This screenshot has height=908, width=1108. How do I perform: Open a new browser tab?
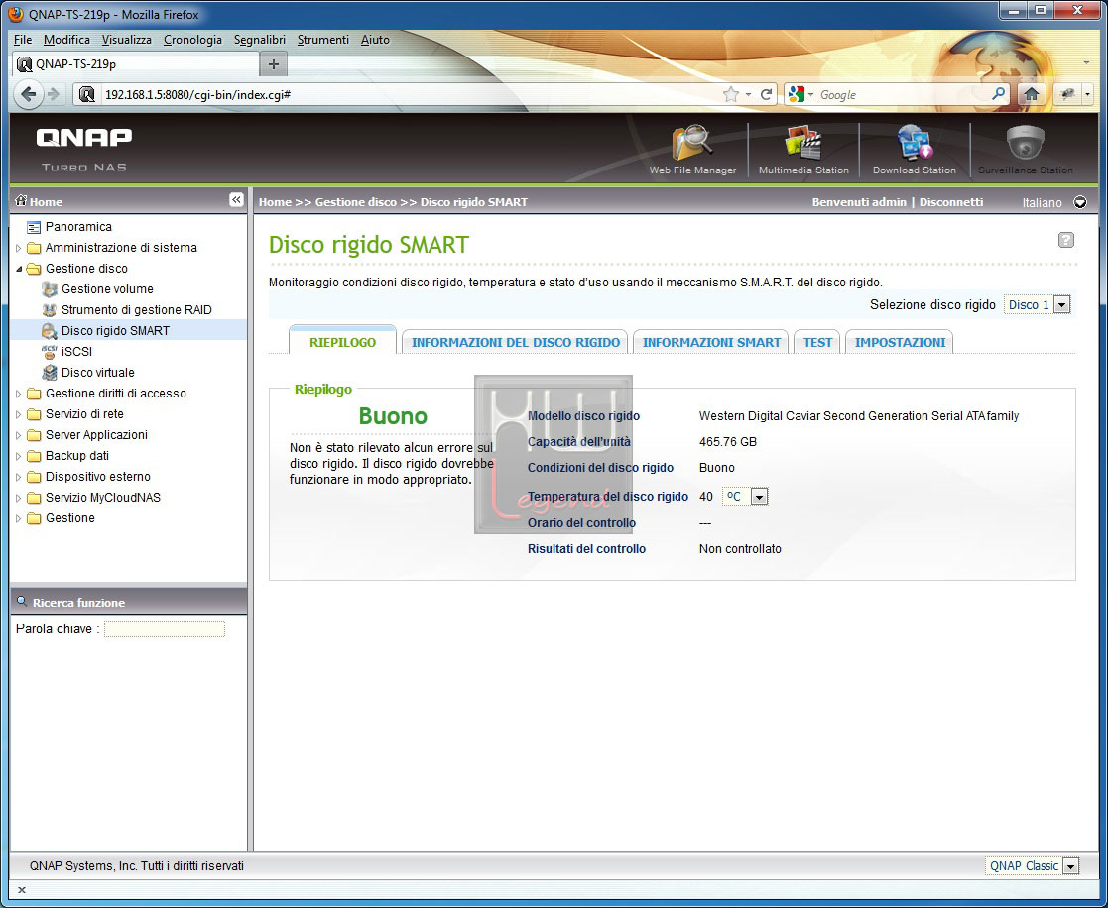(274, 64)
